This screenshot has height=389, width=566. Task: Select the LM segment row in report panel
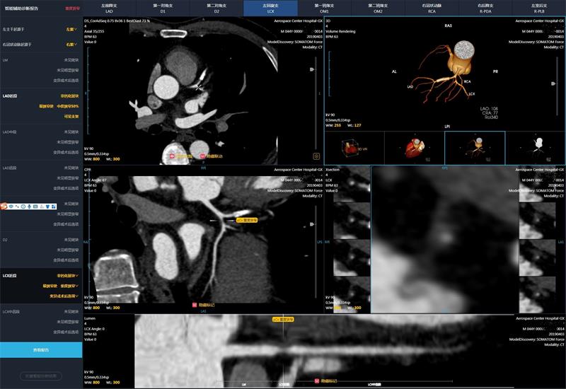(41, 70)
